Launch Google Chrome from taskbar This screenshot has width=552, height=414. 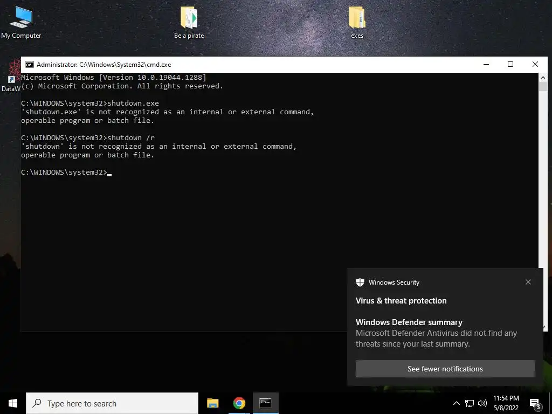coord(239,403)
